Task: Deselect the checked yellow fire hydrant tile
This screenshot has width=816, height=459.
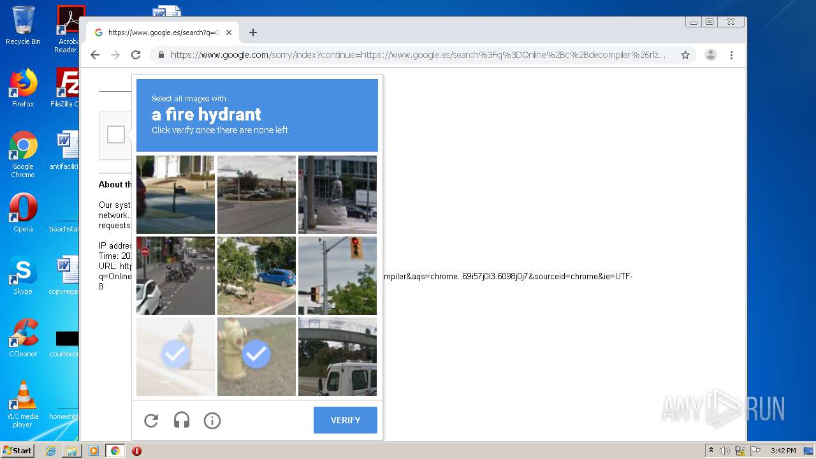Action: (256, 356)
